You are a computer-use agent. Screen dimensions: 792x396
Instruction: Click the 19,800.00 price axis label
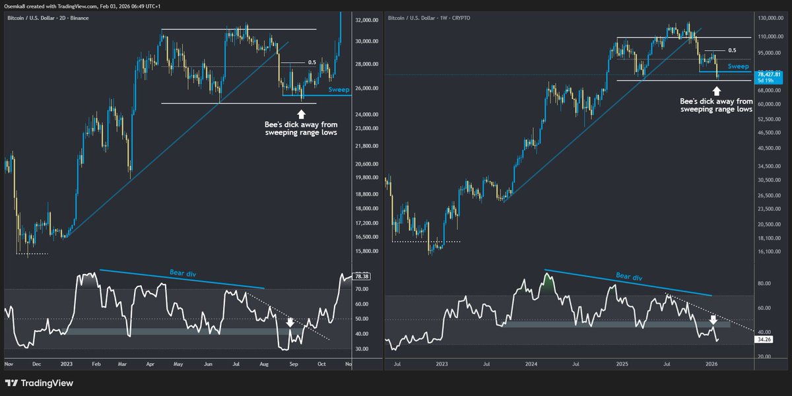(365, 178)
